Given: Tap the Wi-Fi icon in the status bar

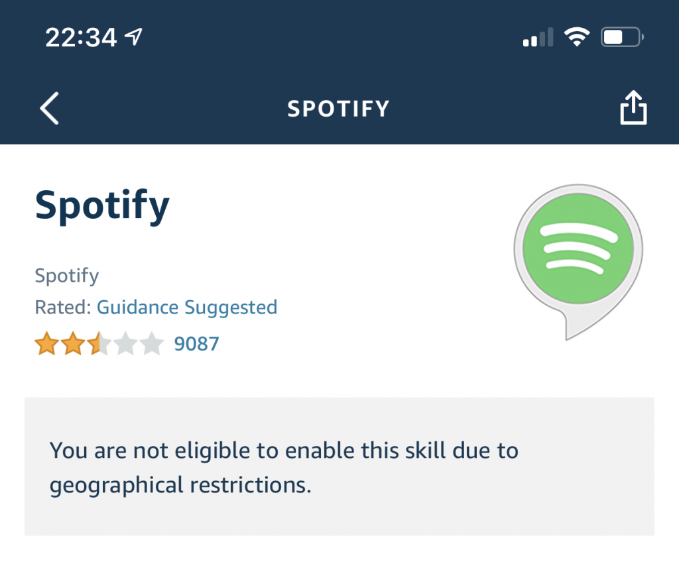Looking at the screenshot, I should tap(578, 36).
